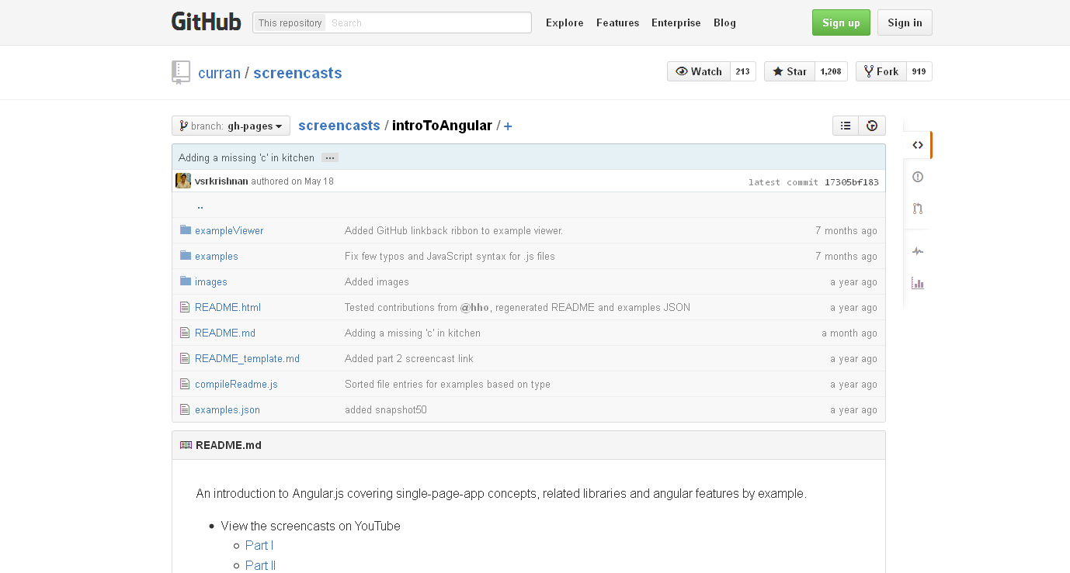
Task: Click the examples.json file icon
Action: tap(185, 409)
